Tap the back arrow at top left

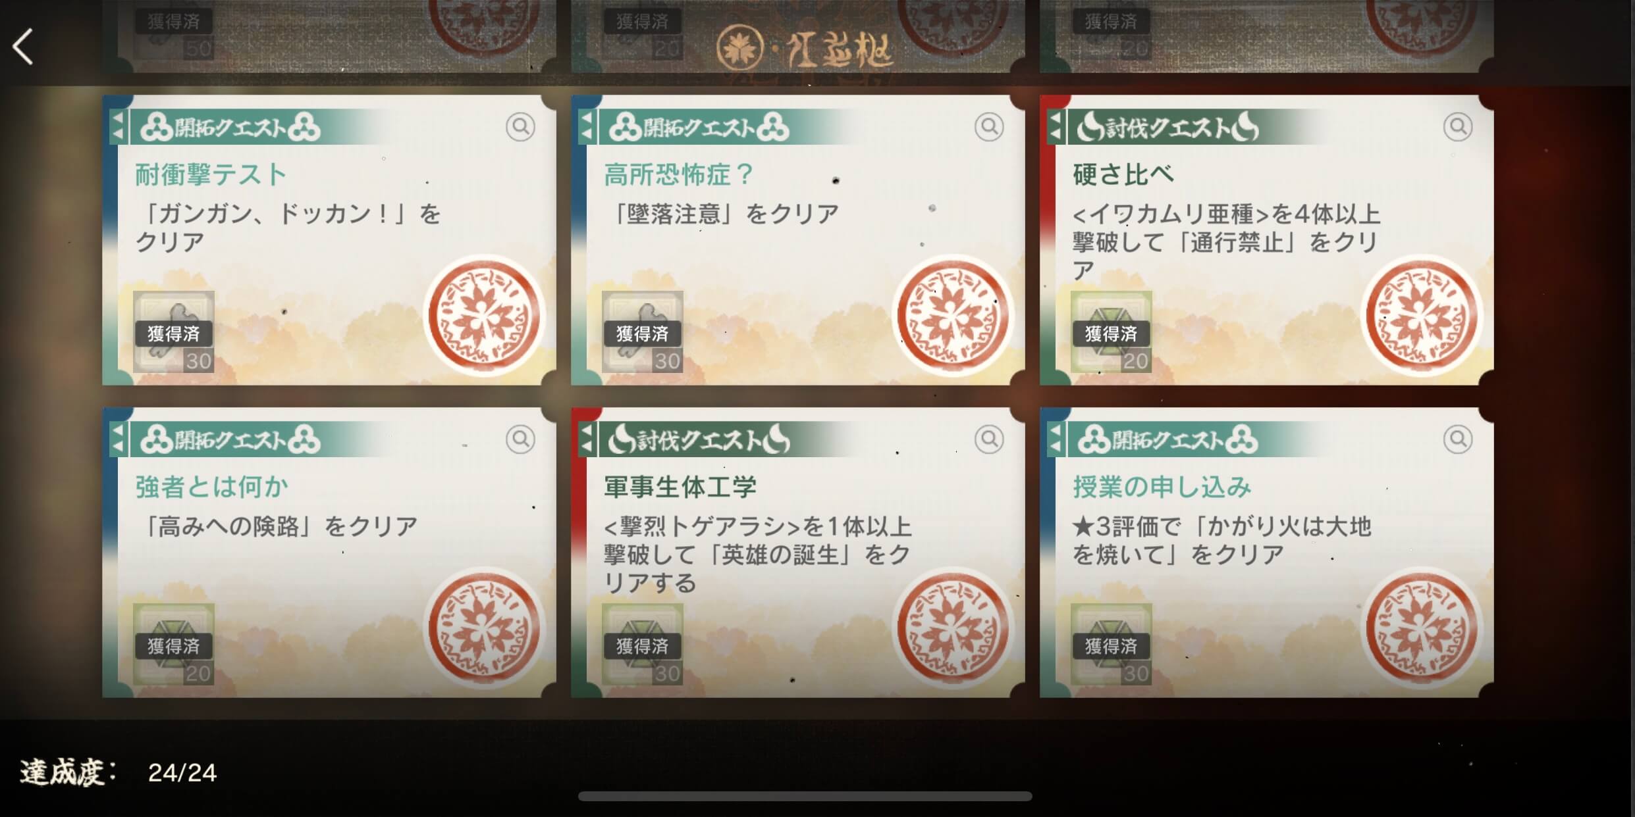tap(23, 47)
